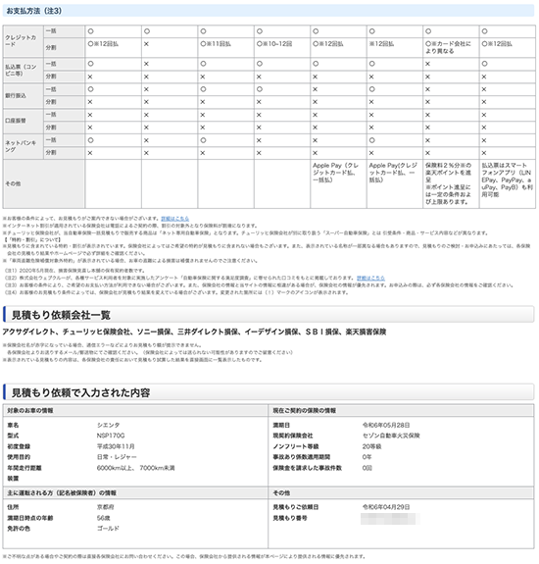Click the ノンフリート等級 field label

pos(296,446)
